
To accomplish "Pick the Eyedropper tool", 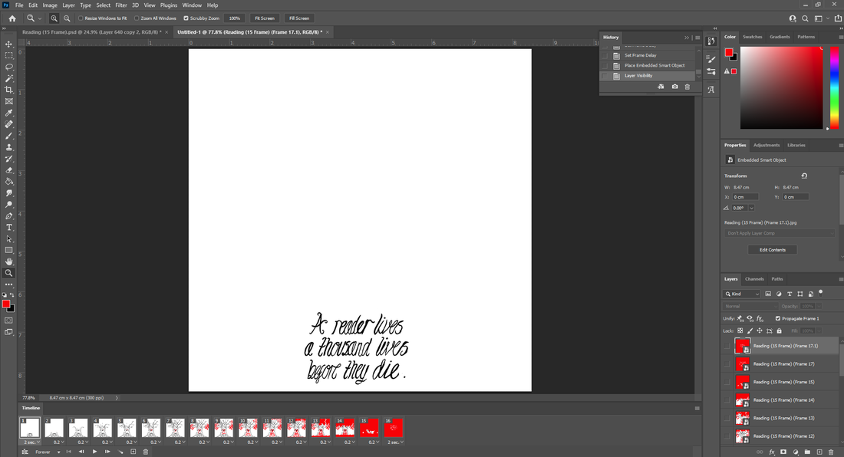I will pos(9,113).
